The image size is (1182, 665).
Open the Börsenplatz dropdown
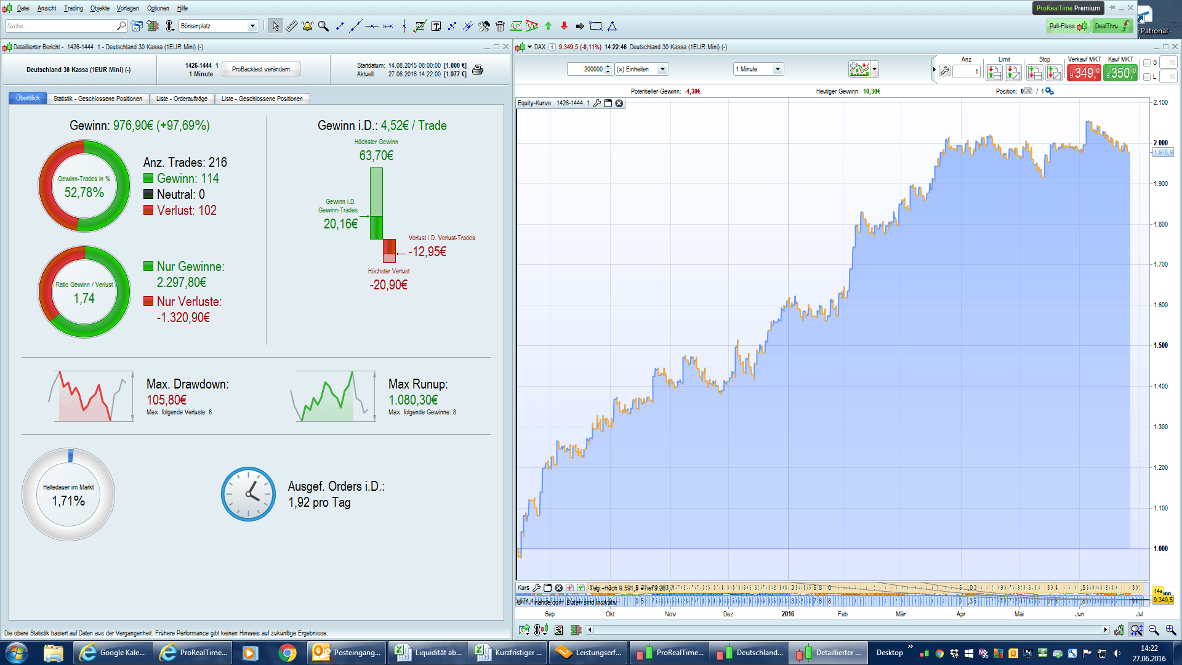coord(252,26)
